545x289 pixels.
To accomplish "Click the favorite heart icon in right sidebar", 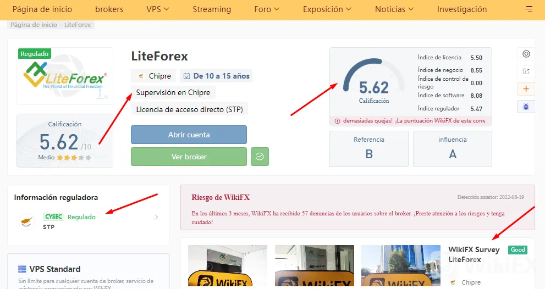I will pyautogui.click(x=526, y=54).
